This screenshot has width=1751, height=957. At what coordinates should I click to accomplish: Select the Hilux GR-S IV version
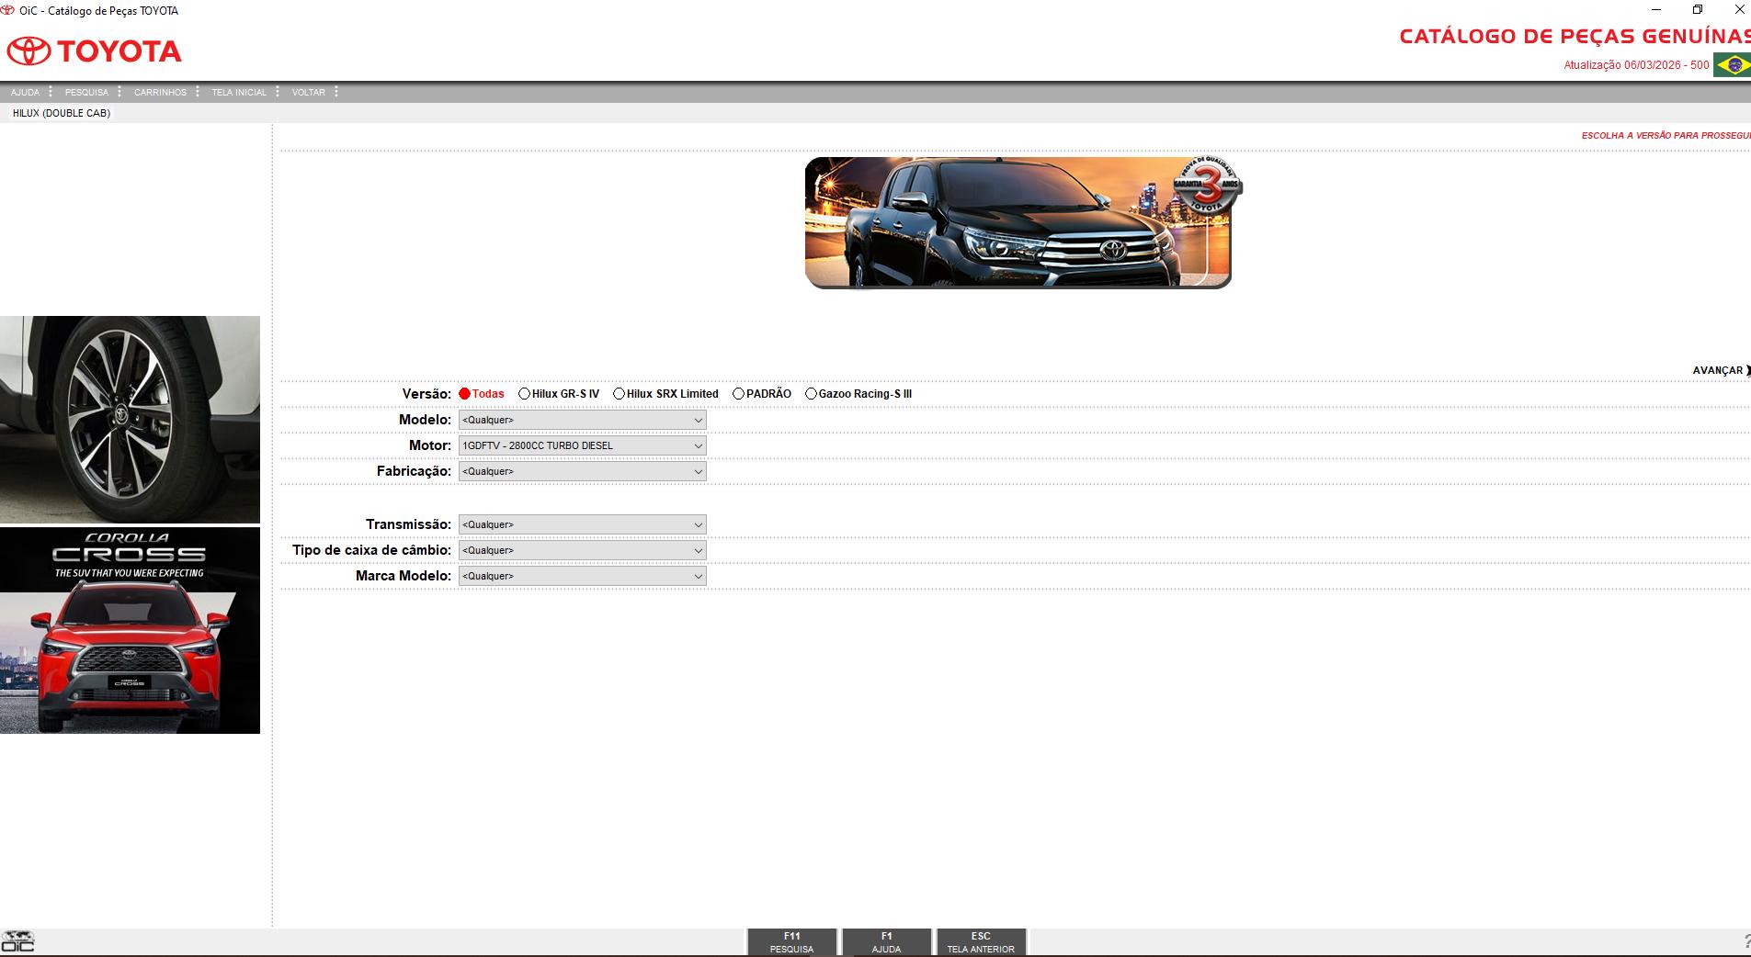pos(524,394)
